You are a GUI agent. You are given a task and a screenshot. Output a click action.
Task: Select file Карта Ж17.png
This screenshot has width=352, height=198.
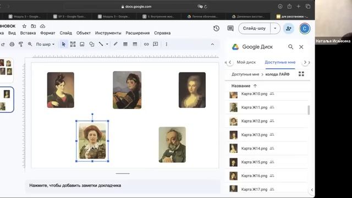[x=266, y=189]
